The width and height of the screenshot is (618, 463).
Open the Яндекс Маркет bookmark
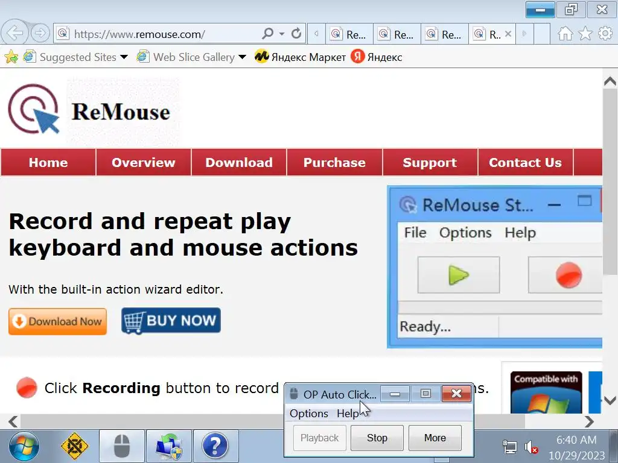pyautogui.click(x=300, y=57)
